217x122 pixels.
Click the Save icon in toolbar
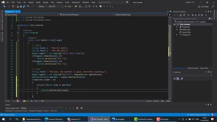point(21,6)
